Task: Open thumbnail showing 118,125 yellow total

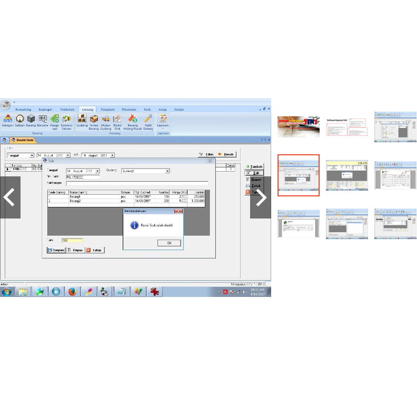Action: 347,175
